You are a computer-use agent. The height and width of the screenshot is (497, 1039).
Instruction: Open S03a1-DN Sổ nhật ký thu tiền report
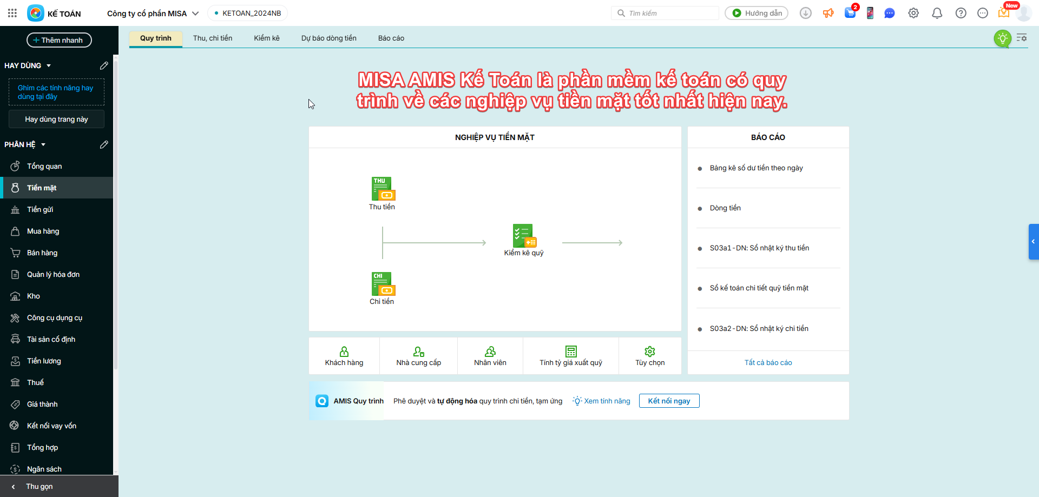point(760,248)
